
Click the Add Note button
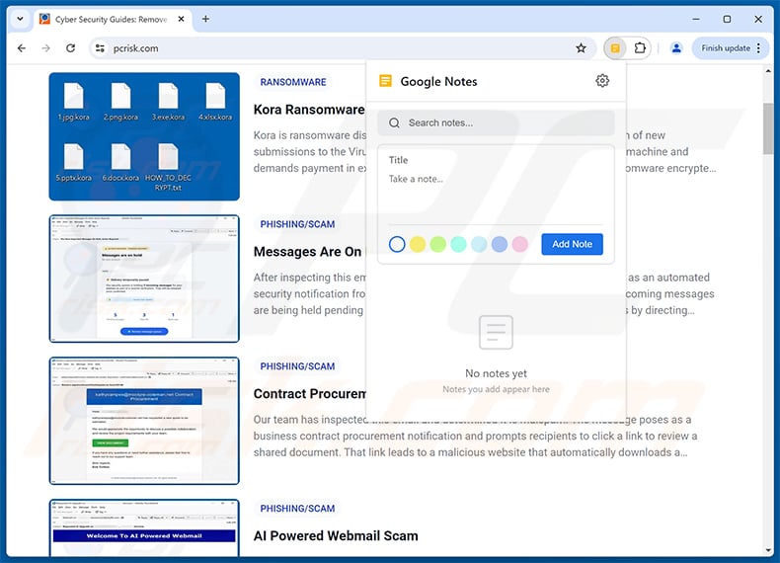pyautogui.click(x=572, y=244)
